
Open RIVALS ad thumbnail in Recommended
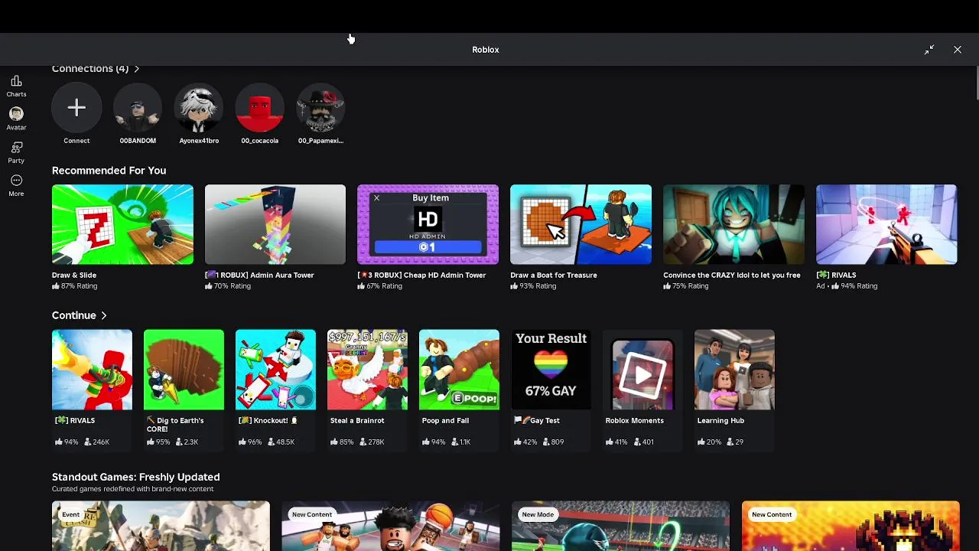[x=886, y=224]
